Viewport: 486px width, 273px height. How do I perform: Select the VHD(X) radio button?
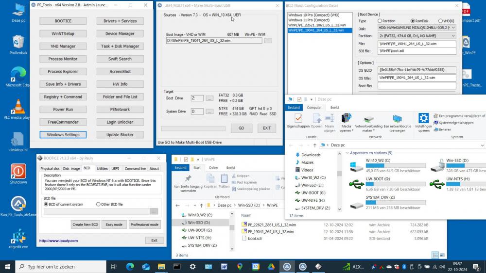(x=439, y=21)
